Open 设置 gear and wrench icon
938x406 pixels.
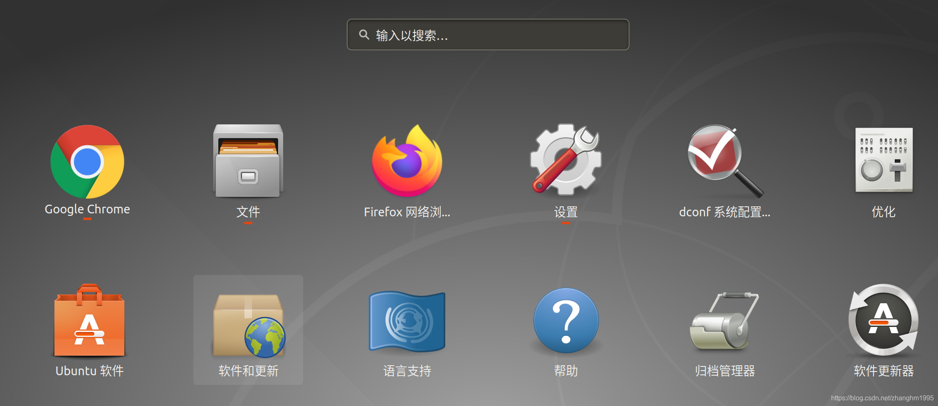click(566, 159)
